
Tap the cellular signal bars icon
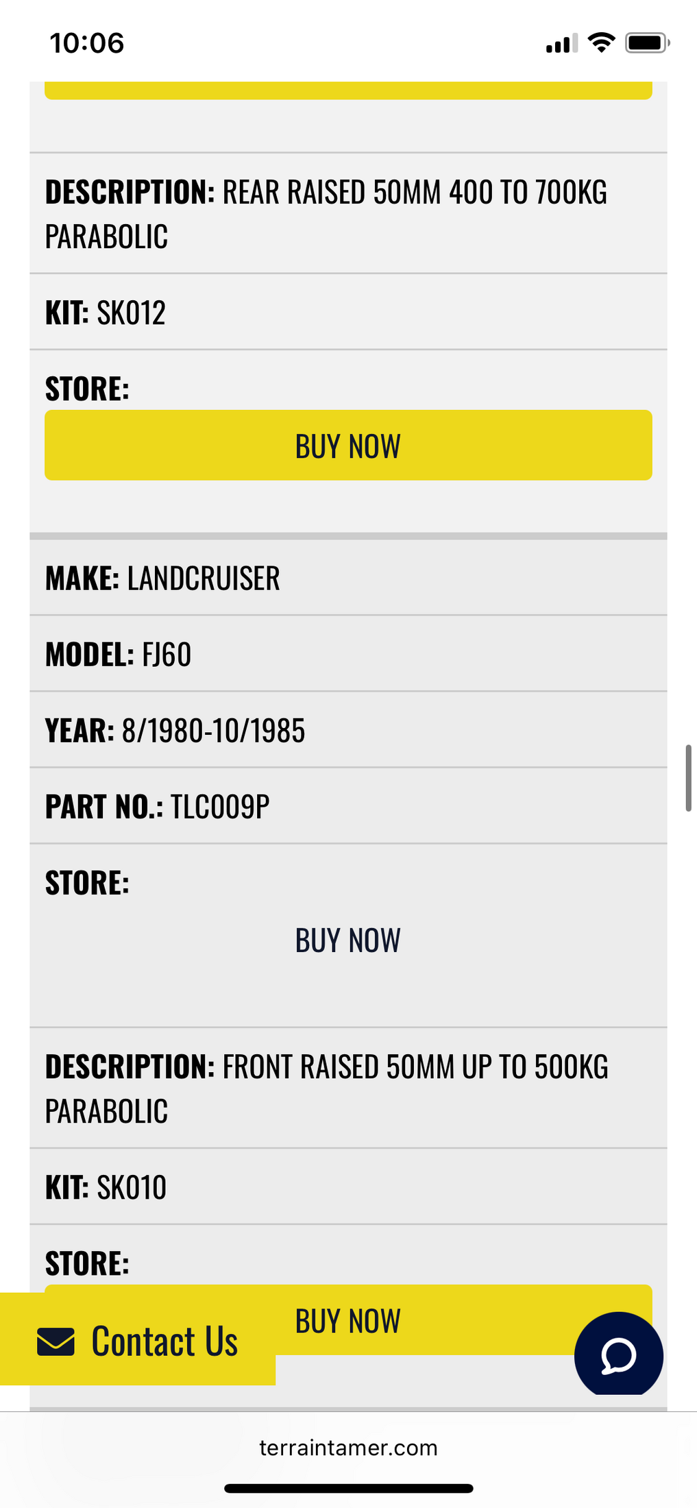coord(561,44)
